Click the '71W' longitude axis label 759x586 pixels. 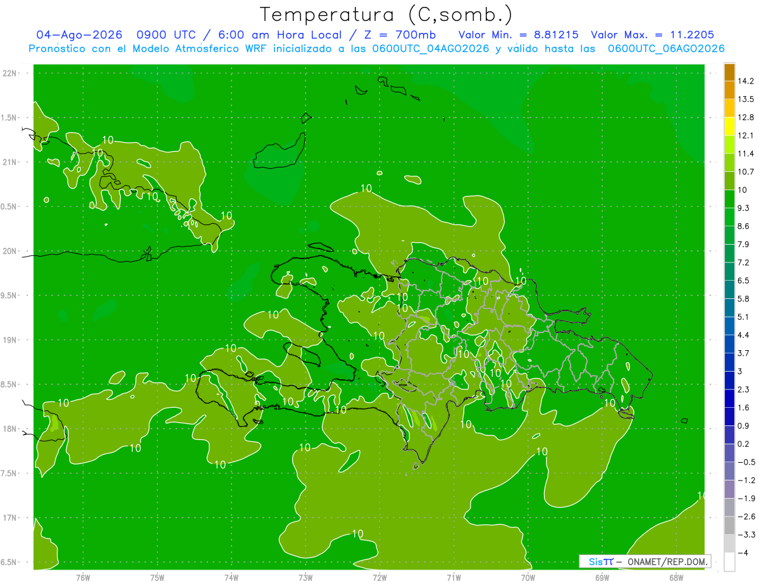454,578
